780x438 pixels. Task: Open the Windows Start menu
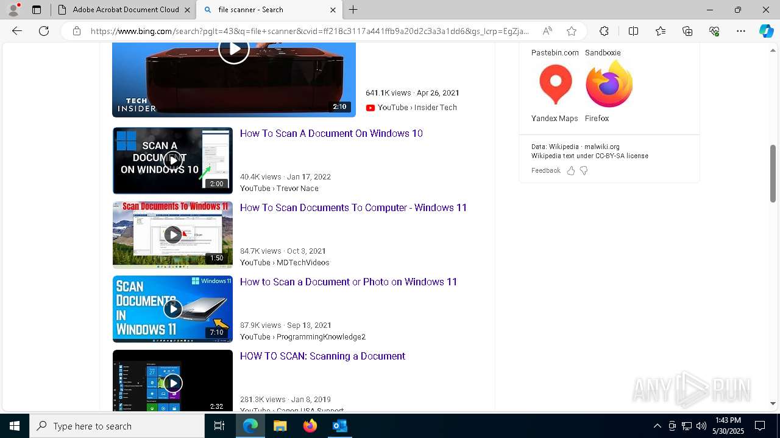tap(15, 426)
